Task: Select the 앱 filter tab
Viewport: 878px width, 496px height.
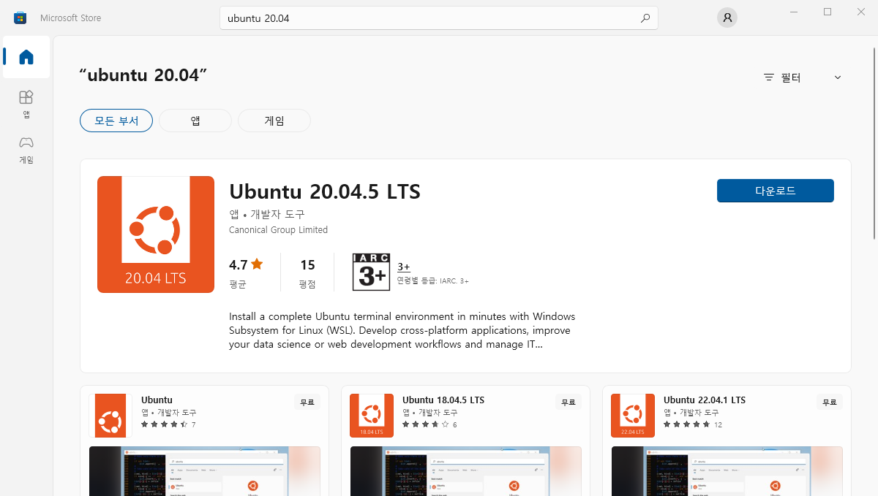Action: coord(195,121)
